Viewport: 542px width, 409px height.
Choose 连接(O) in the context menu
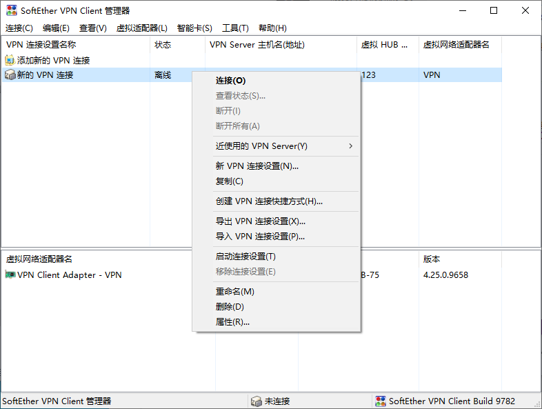pyautogui.click(x=276, y=81)
